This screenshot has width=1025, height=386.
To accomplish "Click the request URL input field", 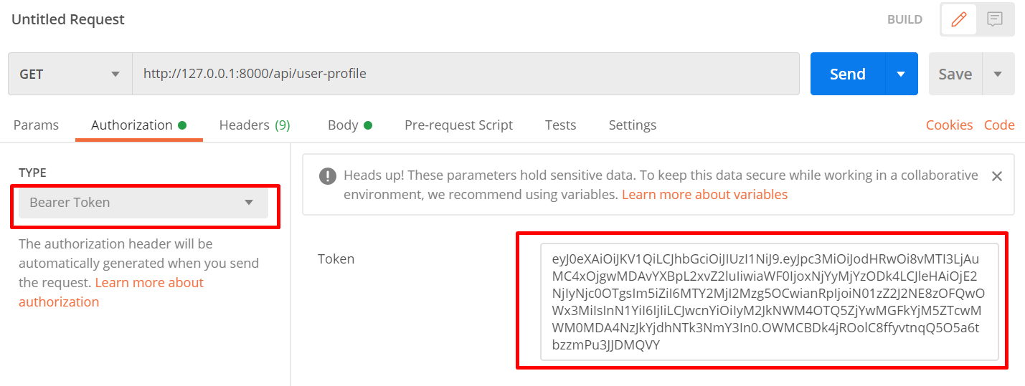I will click(x=466, y=74).
